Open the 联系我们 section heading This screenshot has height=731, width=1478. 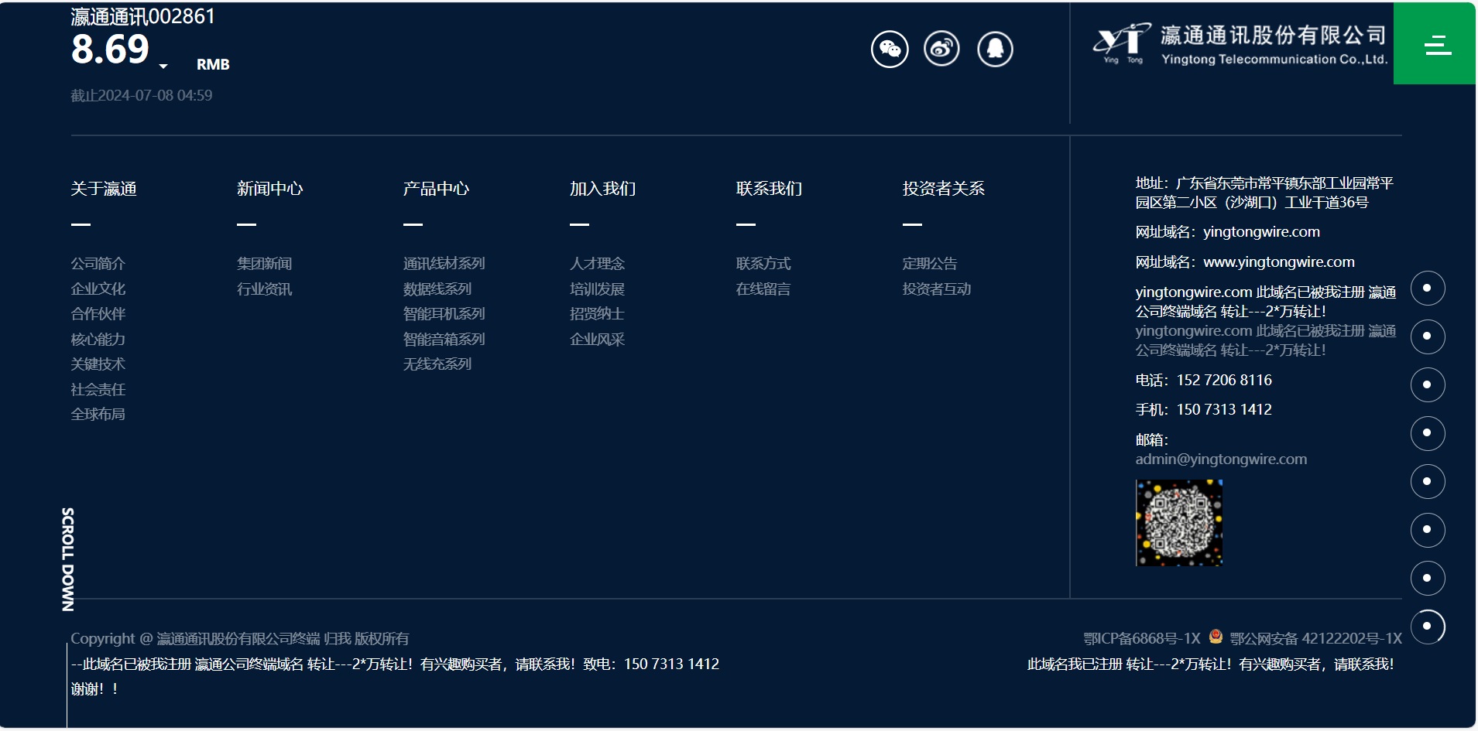tap(769, 189)
